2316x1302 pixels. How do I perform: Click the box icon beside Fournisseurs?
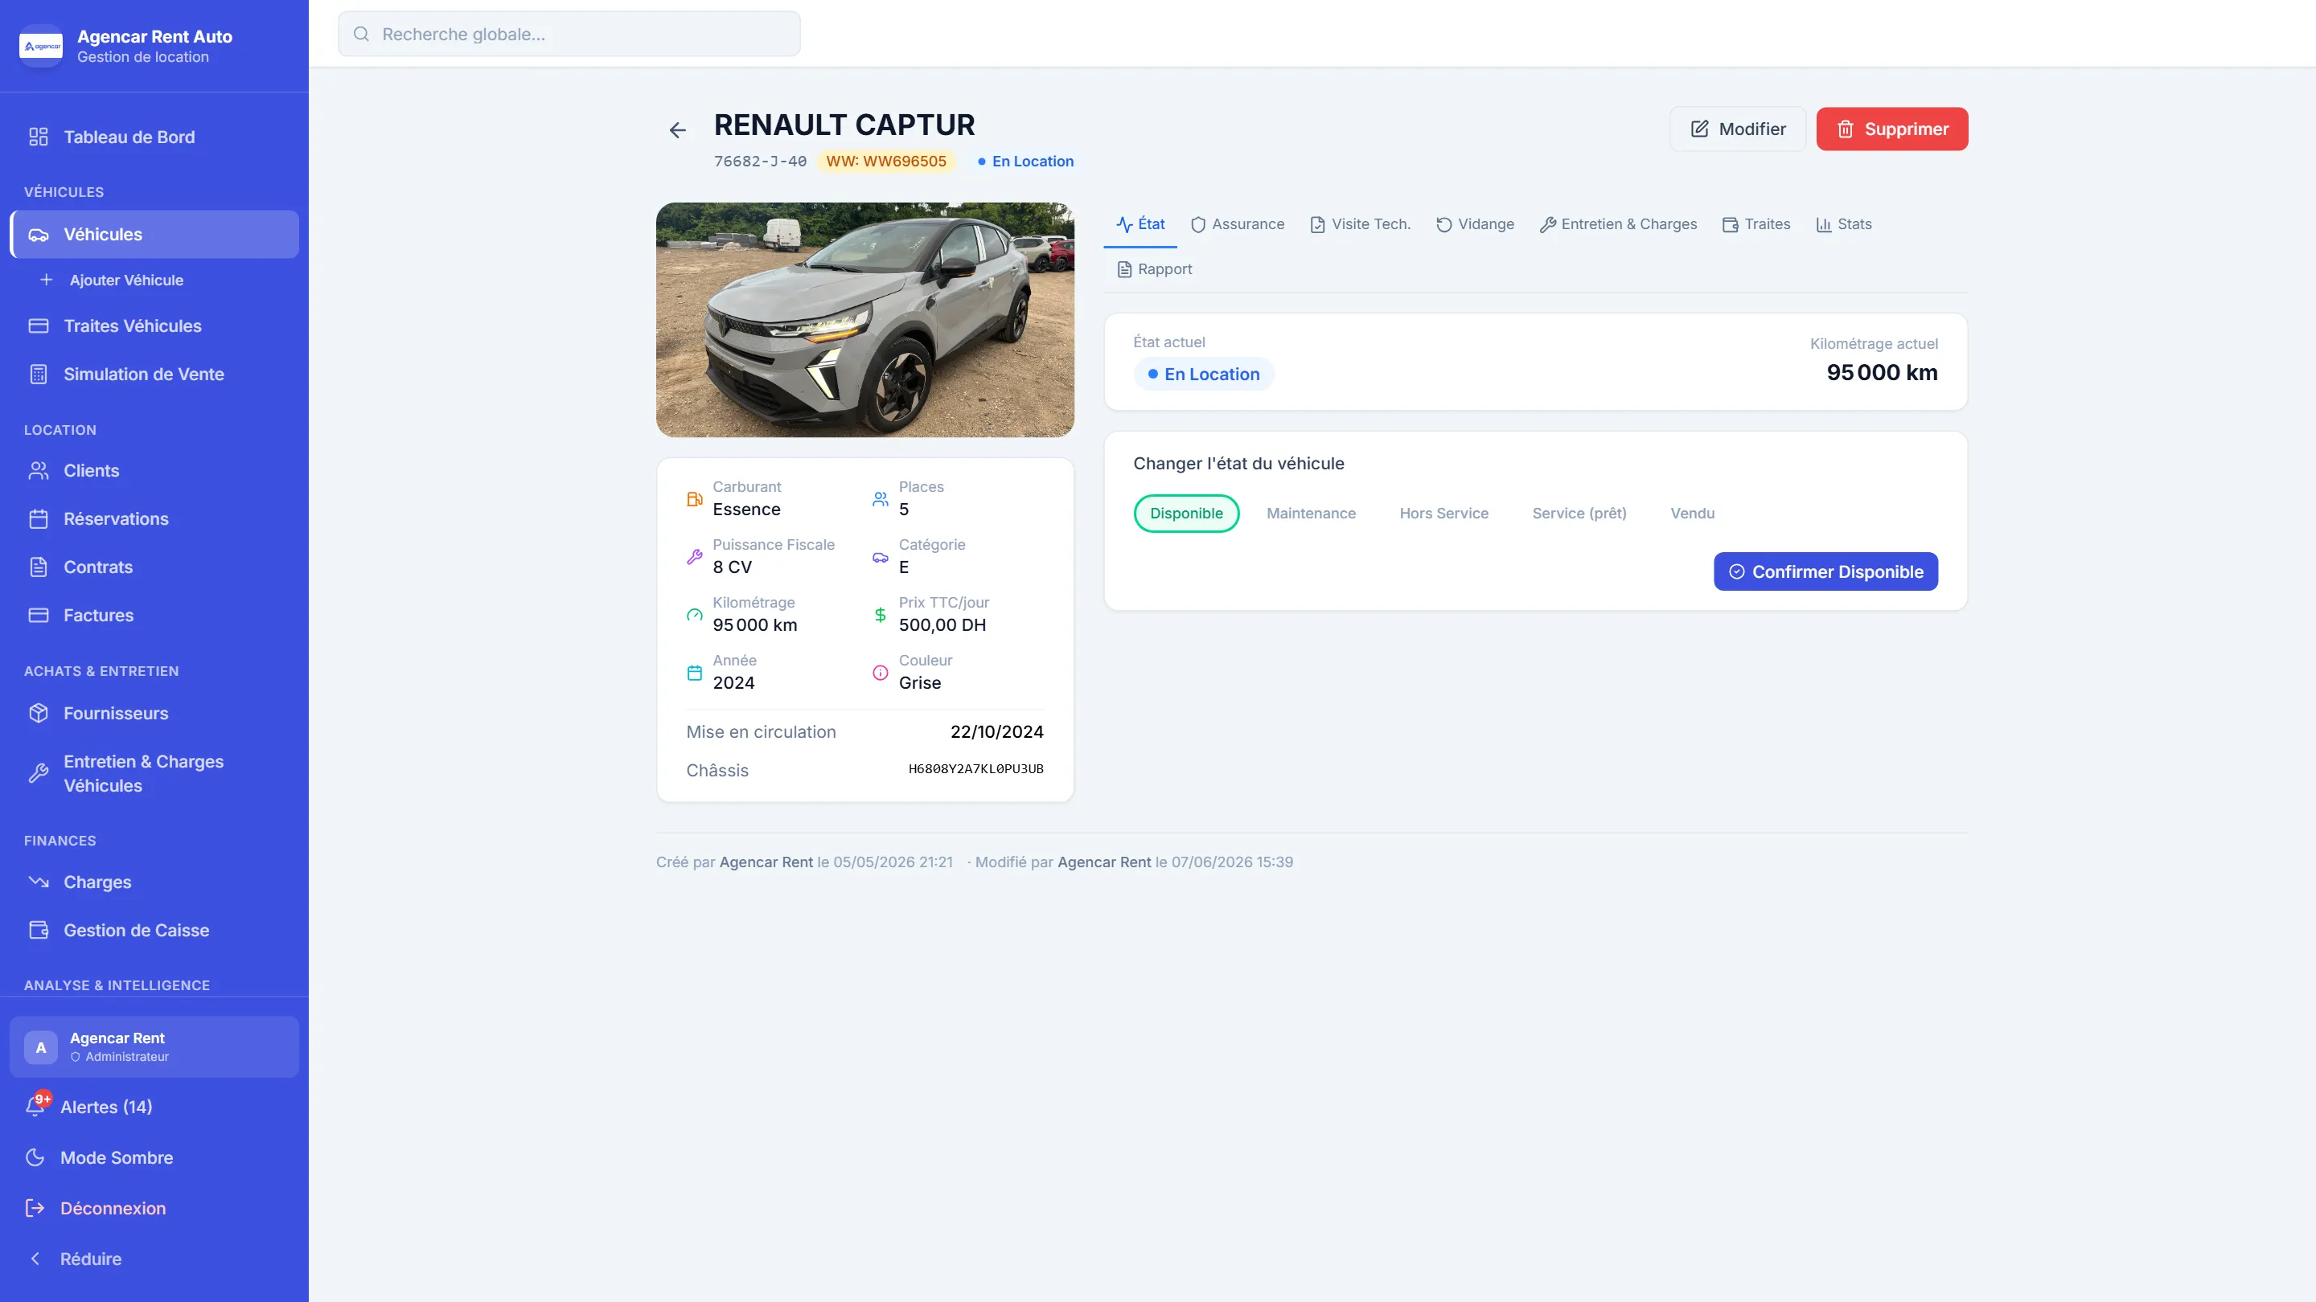point(38,714)
